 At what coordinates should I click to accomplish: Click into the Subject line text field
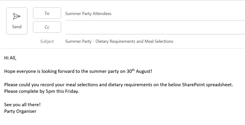tap(155, 41)
